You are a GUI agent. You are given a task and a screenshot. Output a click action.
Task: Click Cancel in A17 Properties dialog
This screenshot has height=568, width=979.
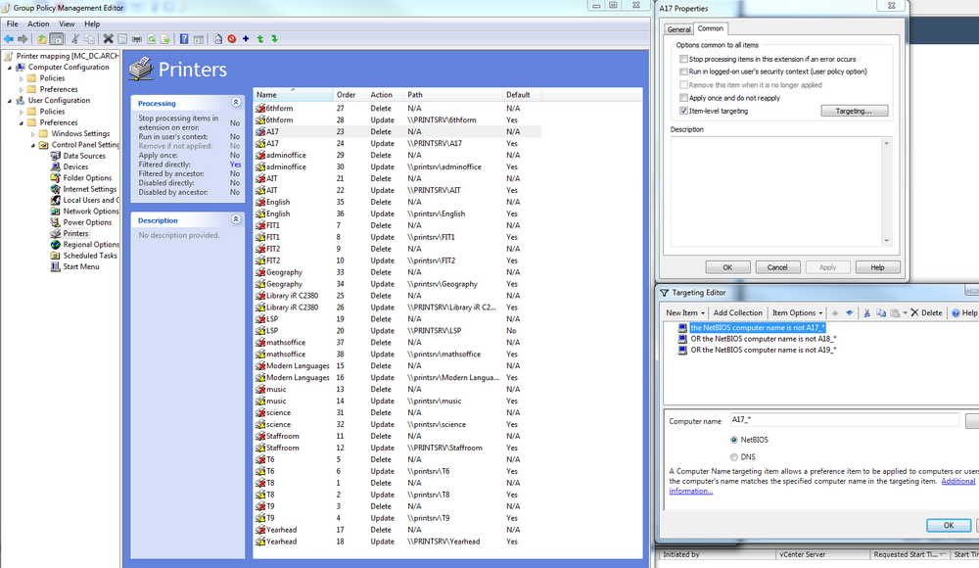[x=777, y=266]
